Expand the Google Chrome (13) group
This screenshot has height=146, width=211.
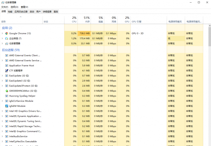pos(2,33)
